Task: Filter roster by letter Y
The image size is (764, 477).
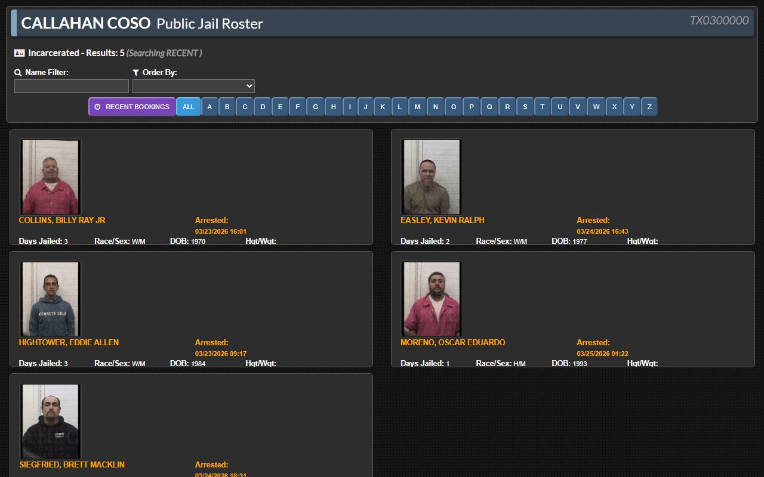Action: [632, 107]
